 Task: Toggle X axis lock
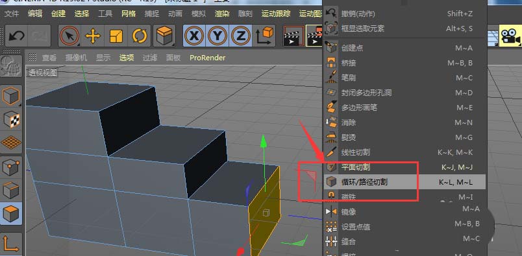[x=194, y=36]
